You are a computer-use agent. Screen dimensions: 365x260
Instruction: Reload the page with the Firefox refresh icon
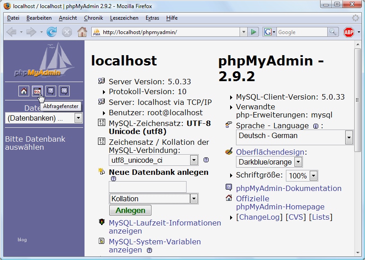click(x=52, y=32)
